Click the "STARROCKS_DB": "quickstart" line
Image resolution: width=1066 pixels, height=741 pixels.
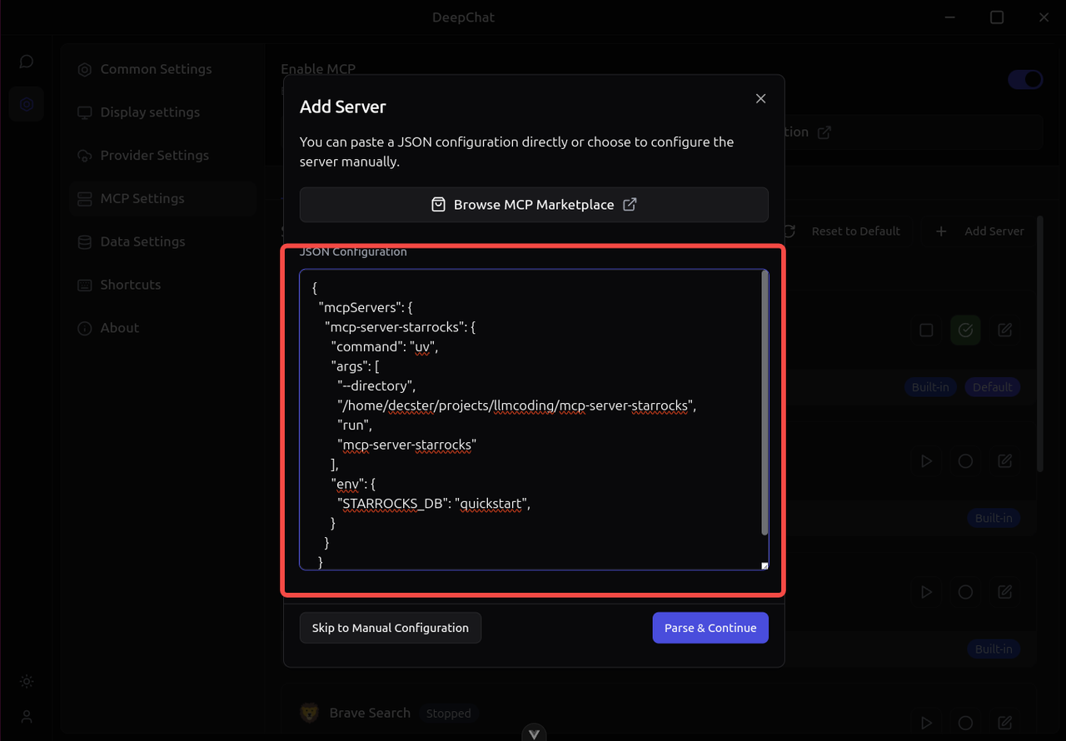[434, 504]
